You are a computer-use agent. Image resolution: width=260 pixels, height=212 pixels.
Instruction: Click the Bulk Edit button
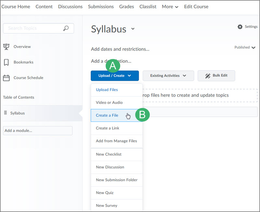pyautogui.click(x=216, y=76)
